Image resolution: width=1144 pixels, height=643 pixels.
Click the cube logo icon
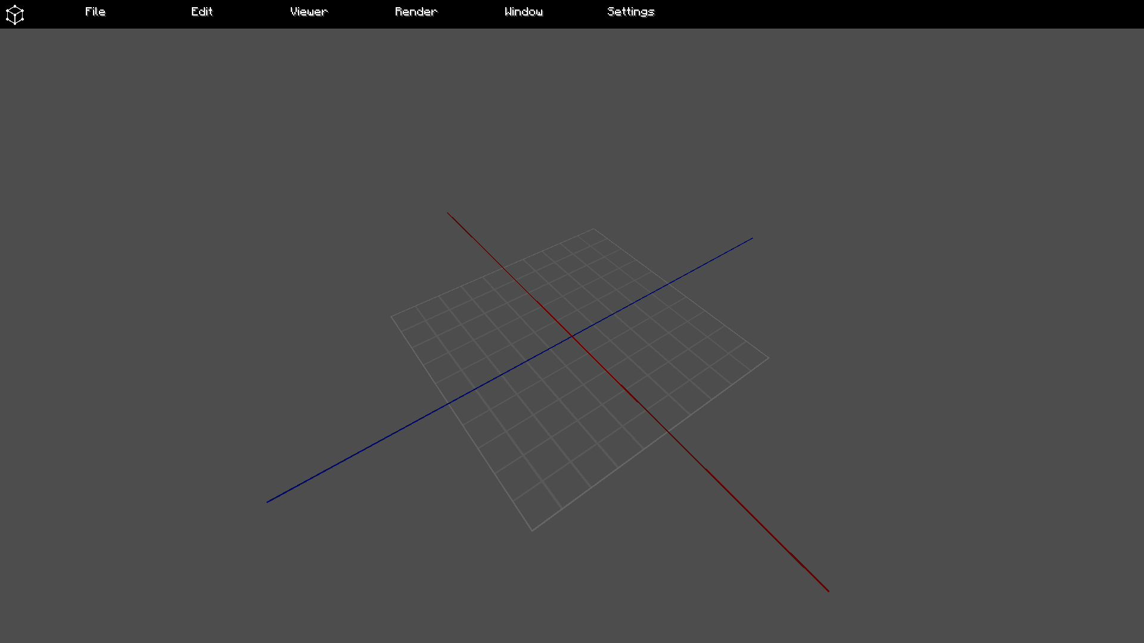(14, 14)
